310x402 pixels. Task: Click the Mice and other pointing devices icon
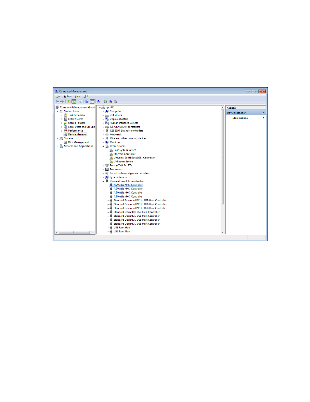pyautogui.click(x=107, y=138)
